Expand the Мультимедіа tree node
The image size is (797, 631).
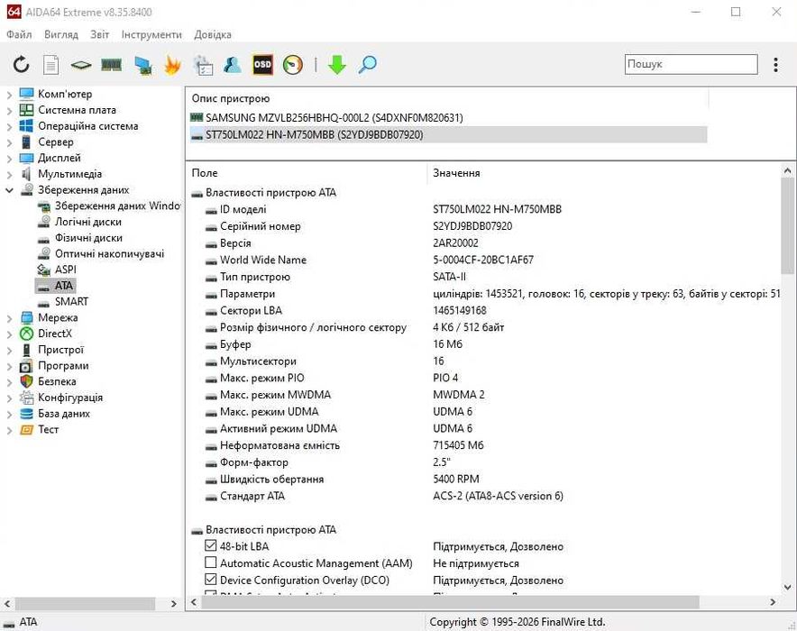pyautogui.click(x=9, y=174)
